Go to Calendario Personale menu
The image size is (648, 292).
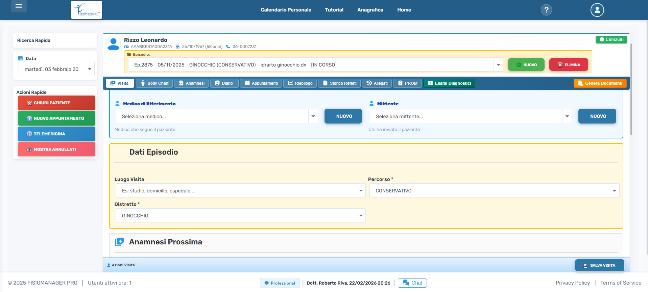coord(286,10)
